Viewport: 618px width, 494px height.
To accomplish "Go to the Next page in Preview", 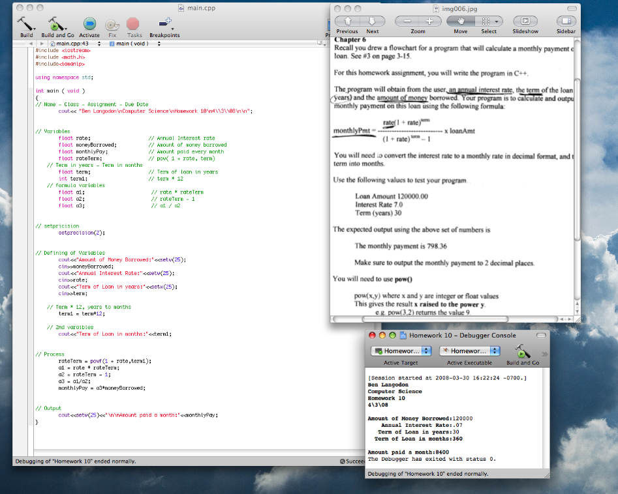I will tap(371, 20).
